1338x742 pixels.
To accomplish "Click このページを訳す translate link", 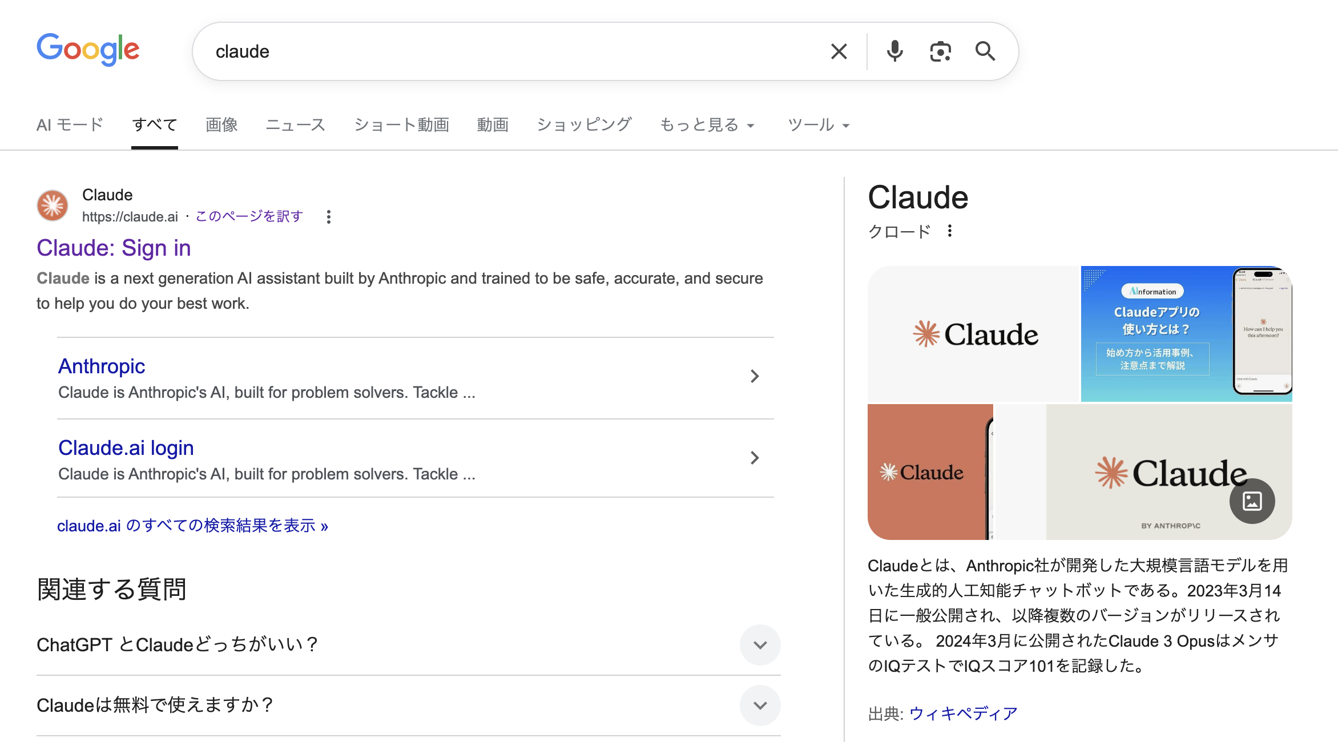I will tap(249, 216).
